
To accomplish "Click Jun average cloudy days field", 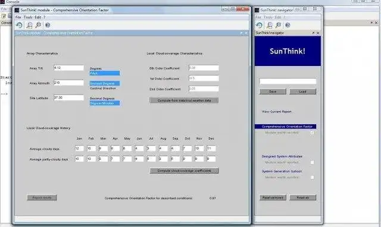I will (x=139, y=149).
